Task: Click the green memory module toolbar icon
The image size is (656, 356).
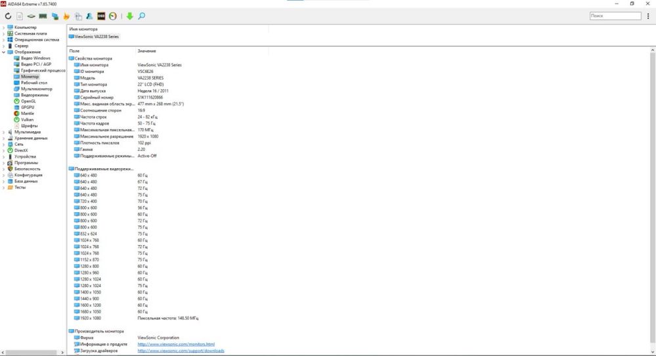Action: pos(43,16)
